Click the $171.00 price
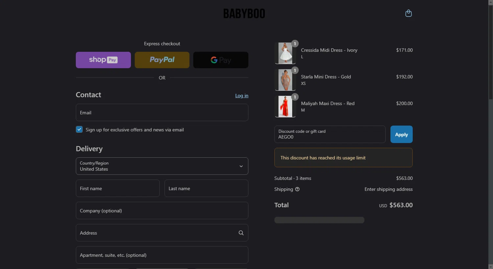 point(404,50)
